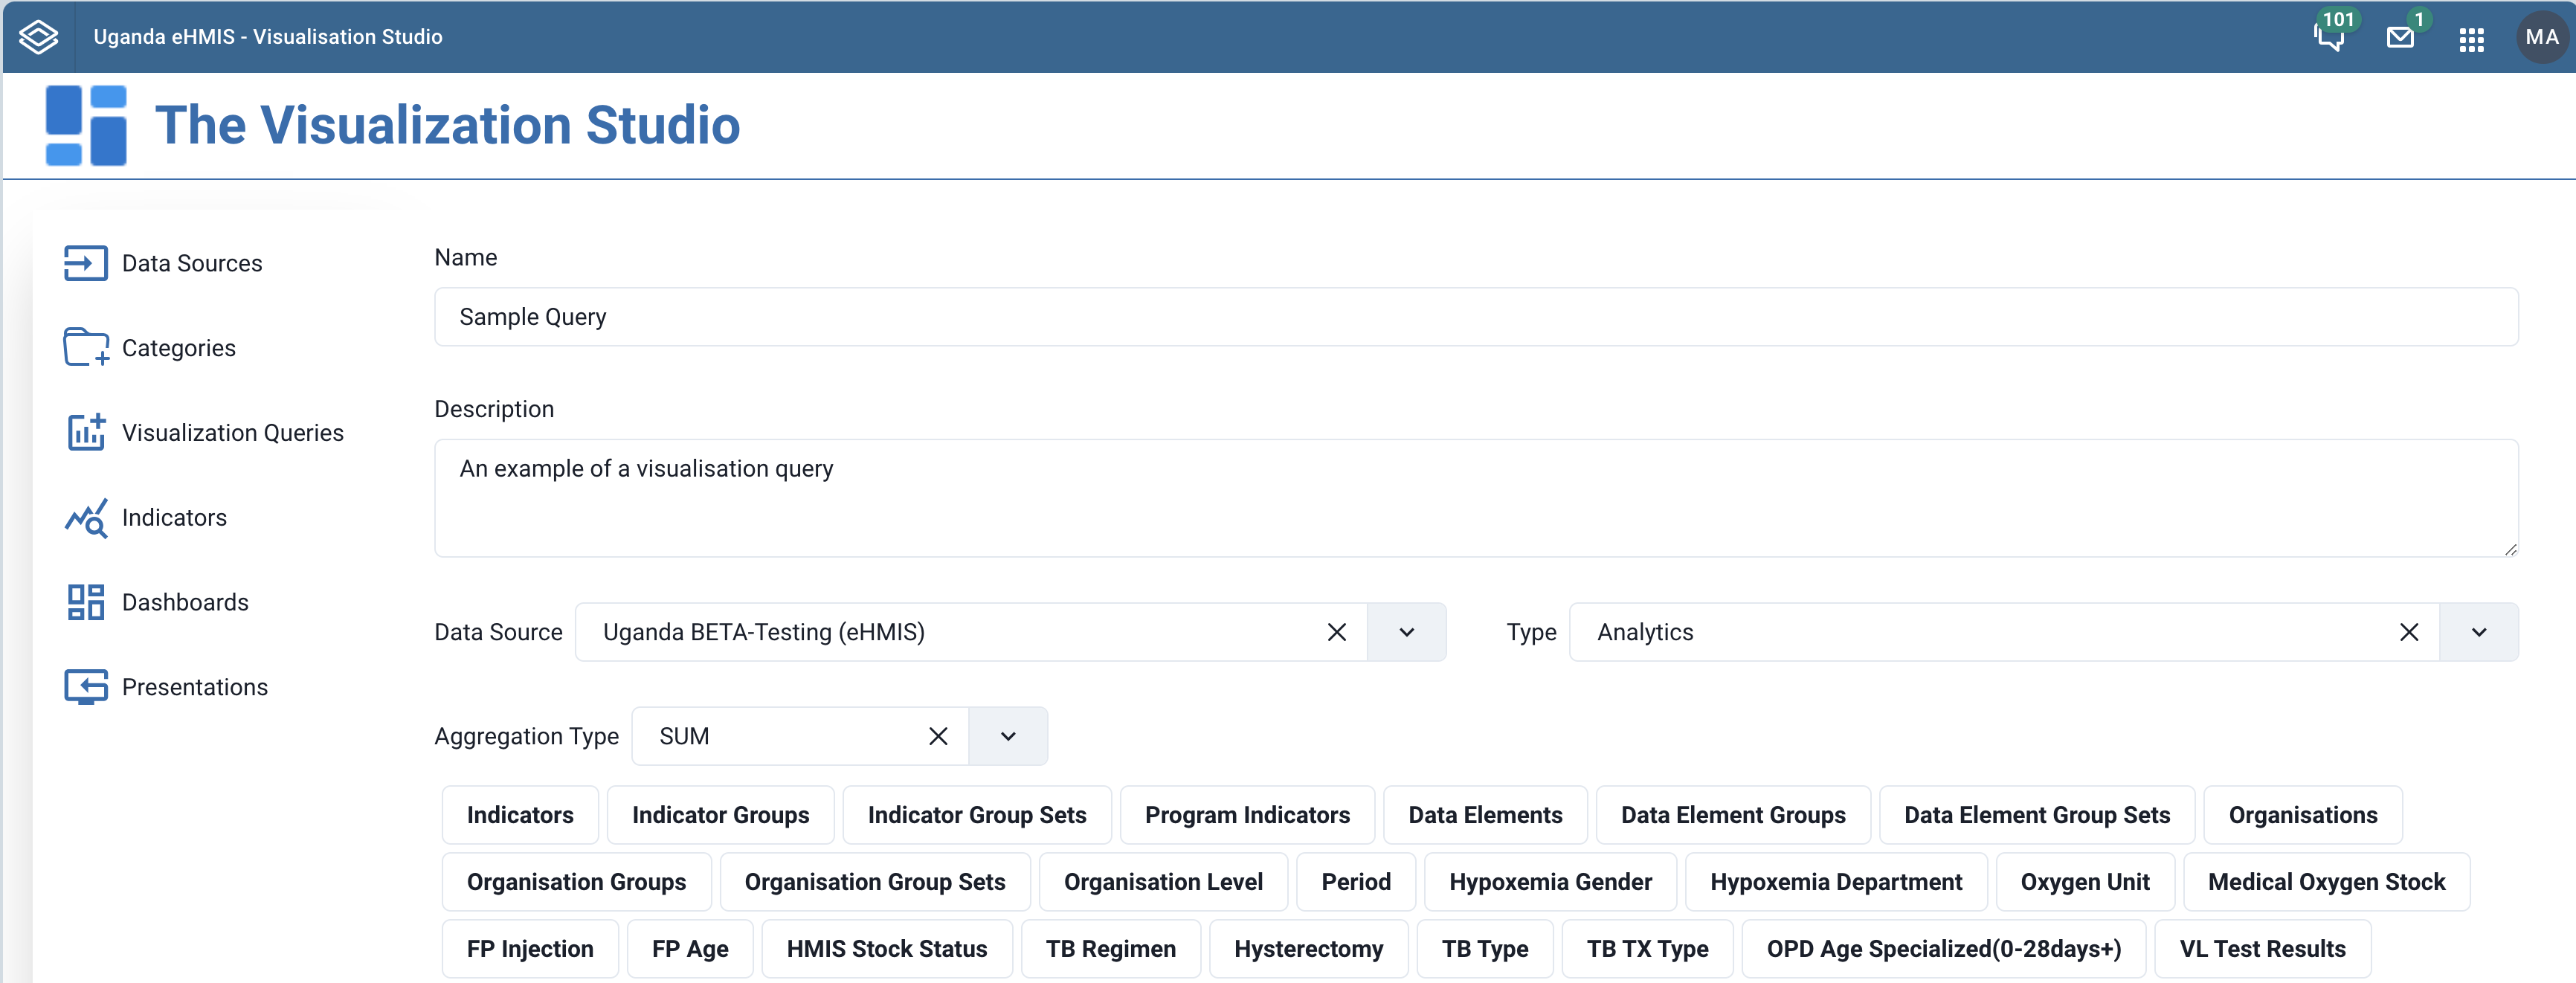The image size is (2576, 983).
Task: Open messages envelope icon
Action: click(2400, 38)
